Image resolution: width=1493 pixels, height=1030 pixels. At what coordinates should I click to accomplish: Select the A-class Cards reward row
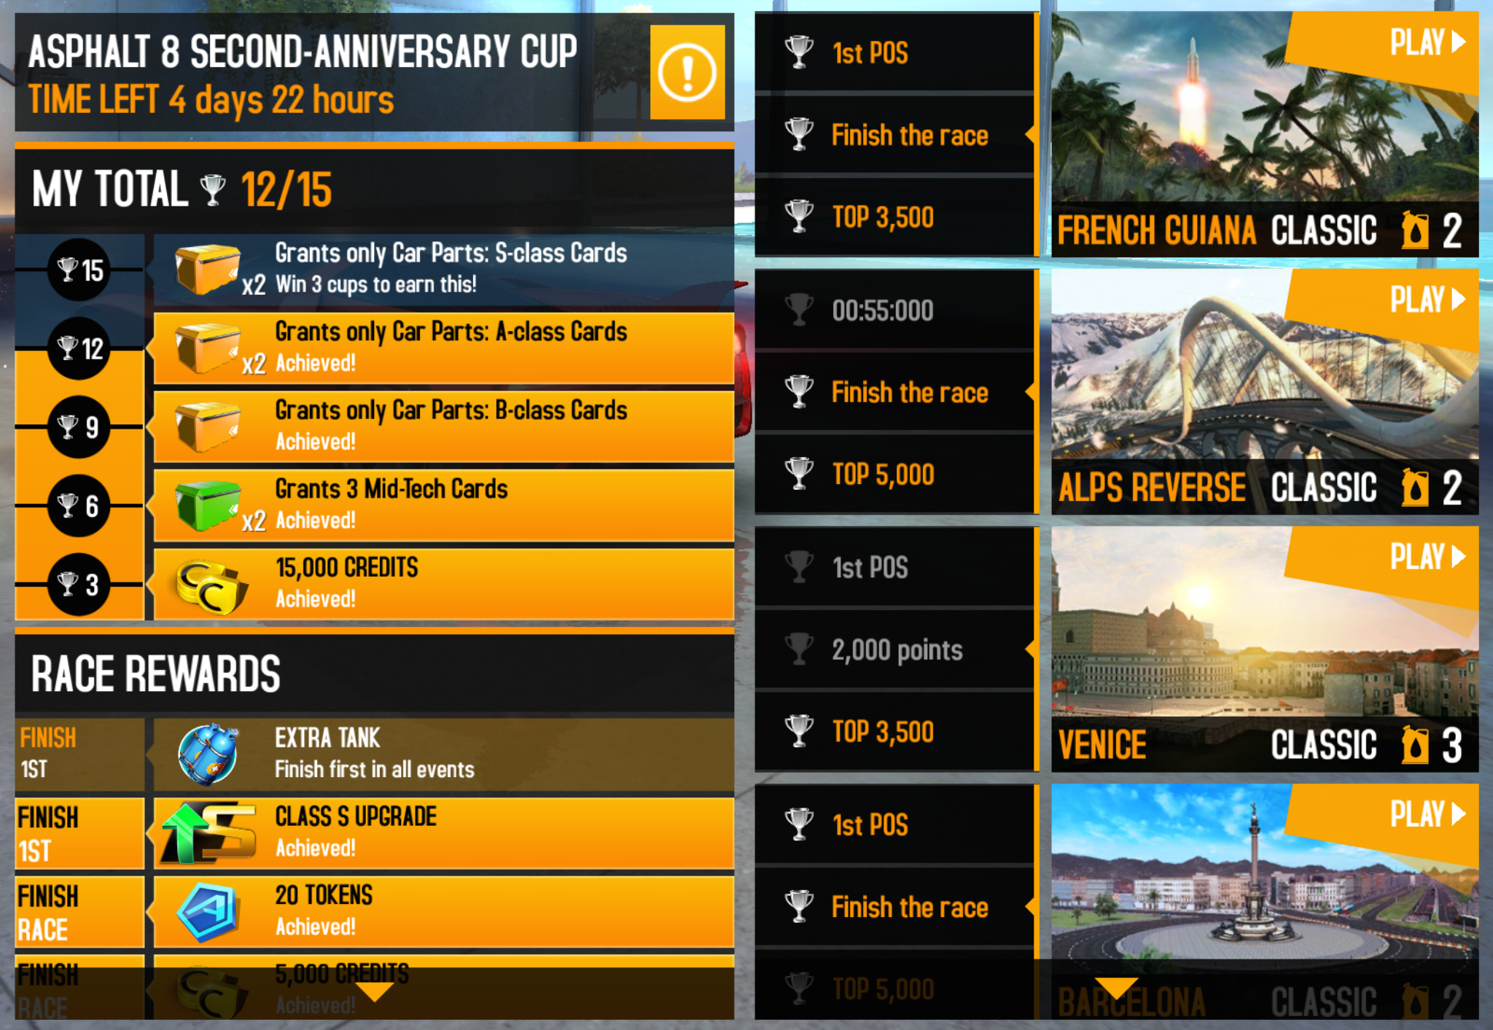443,348
